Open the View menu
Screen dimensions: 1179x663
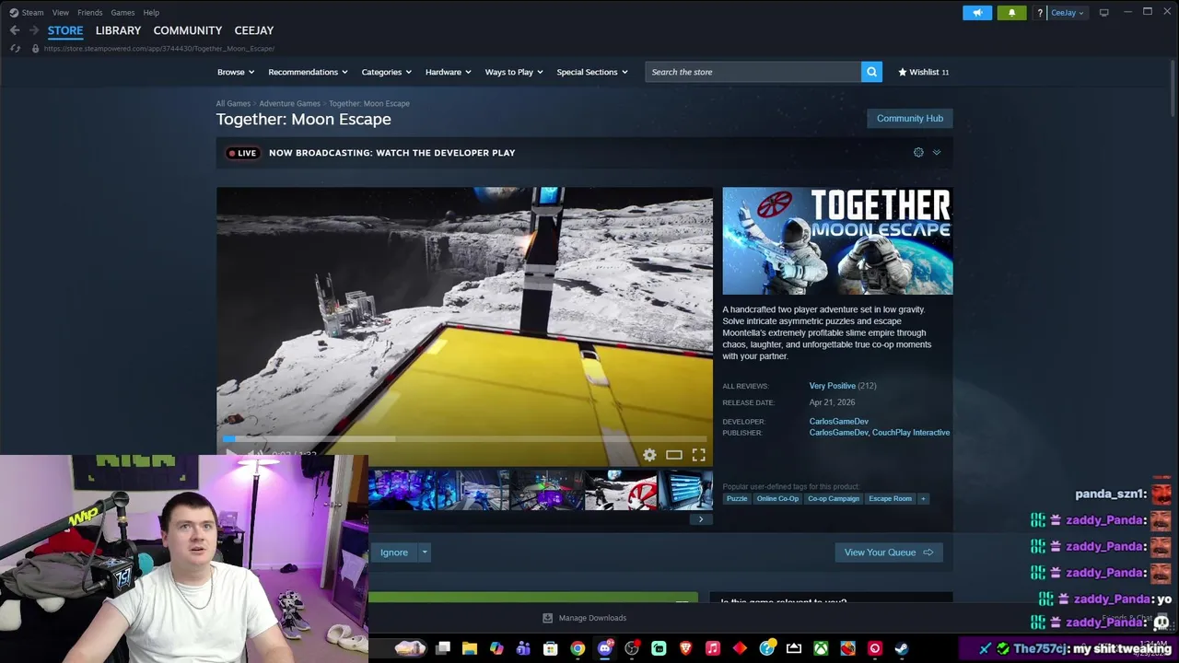tap(61, 13)
